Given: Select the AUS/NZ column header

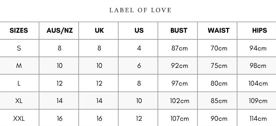Looking at the screenshot, I should (x=59, y=31).
